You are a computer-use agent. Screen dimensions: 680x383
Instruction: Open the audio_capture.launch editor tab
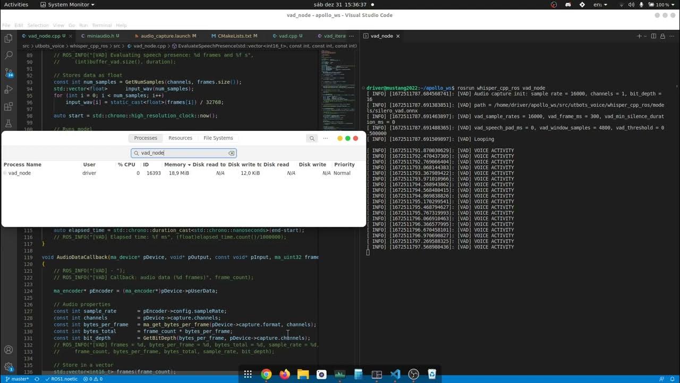tap(165, 36)
